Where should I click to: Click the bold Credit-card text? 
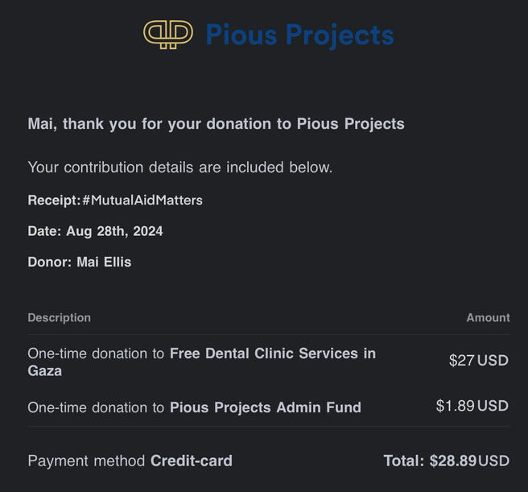(x=192, y=461)
